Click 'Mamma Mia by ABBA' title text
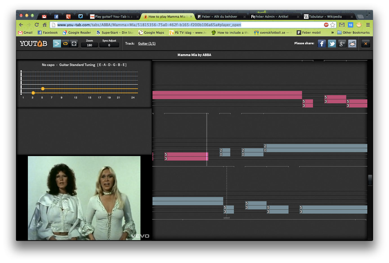This screenshot has height=263, width=389. (x=195, y=55)
